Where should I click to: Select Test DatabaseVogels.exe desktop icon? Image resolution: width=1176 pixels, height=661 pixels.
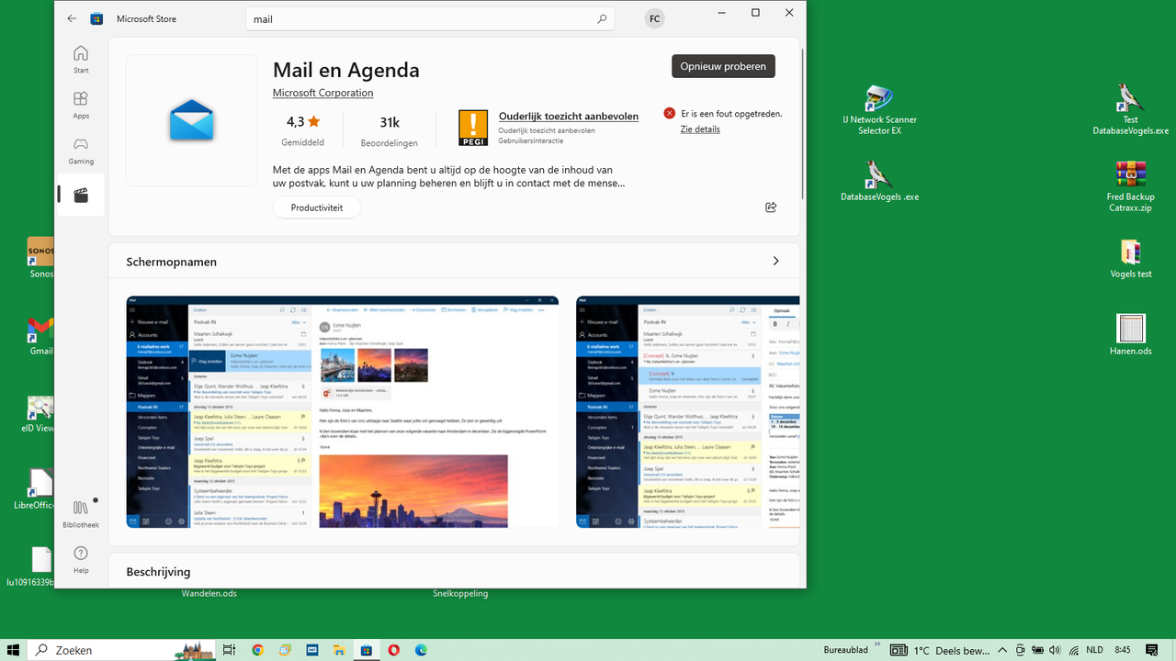(1130, 109)
